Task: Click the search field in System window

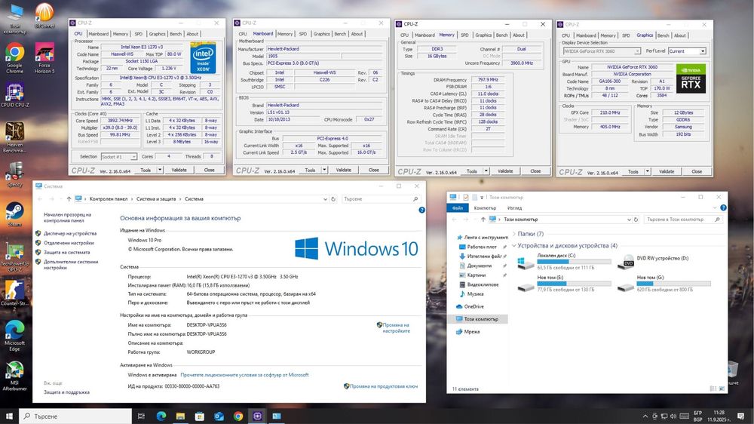Action: [x=380, y=198]
